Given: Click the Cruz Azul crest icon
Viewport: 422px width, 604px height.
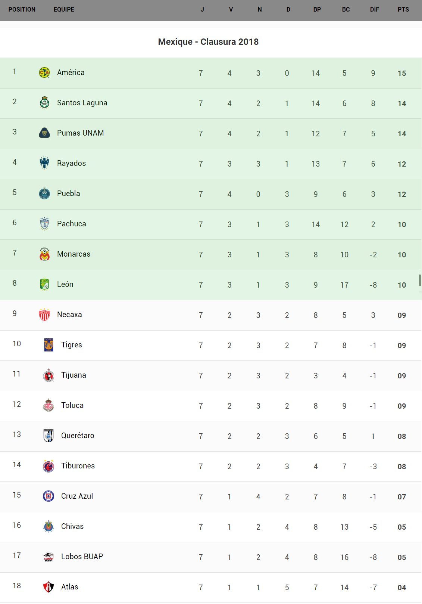Looking at the screenshot, I should [x=49, y=496].
